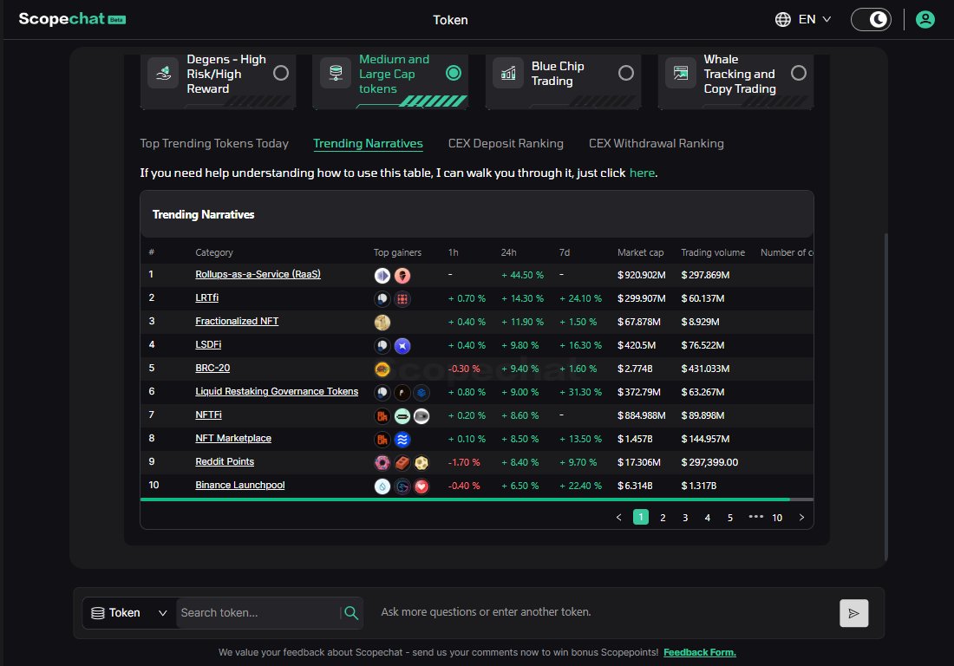954x666 pixels.
Task: Open NFT Marketplace category link
Action: 233,438
